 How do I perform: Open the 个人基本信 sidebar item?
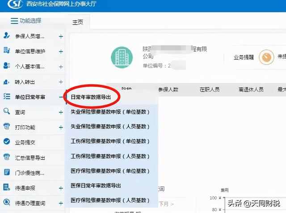(33, 67)
